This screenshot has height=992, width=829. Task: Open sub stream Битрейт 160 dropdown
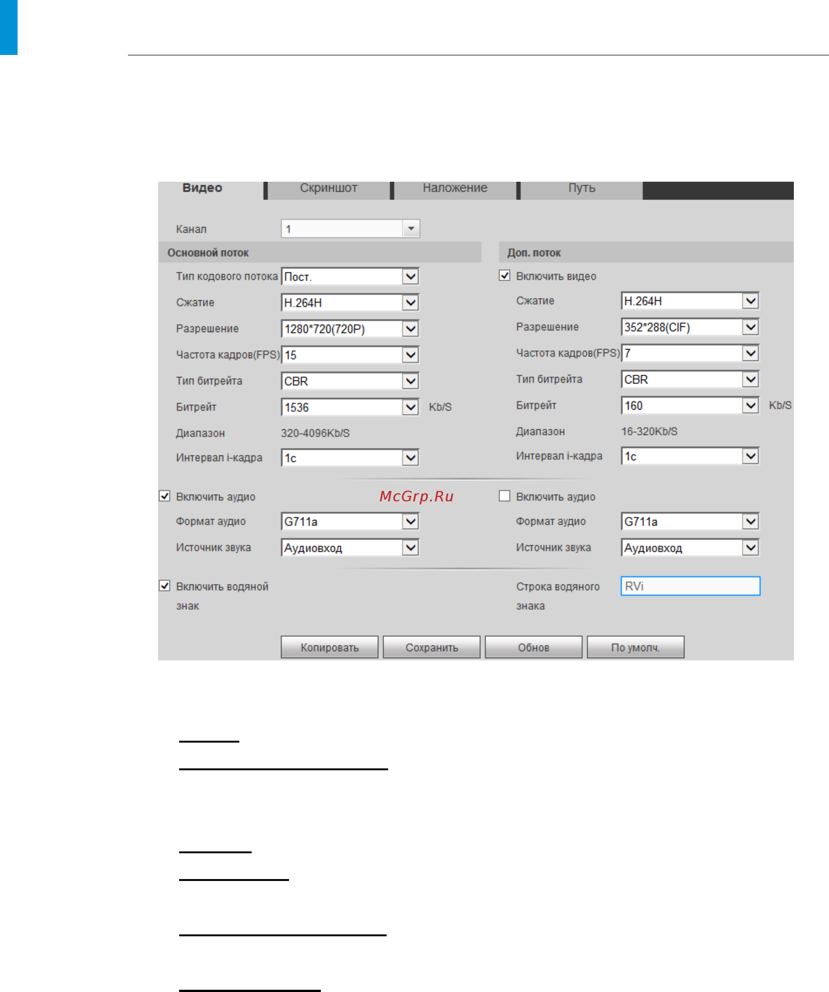coord(690,405)
